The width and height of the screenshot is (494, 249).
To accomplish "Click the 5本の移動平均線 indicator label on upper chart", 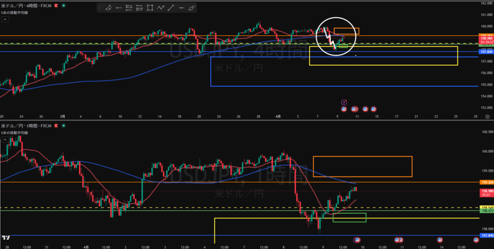I will click(x=15, y=13).
